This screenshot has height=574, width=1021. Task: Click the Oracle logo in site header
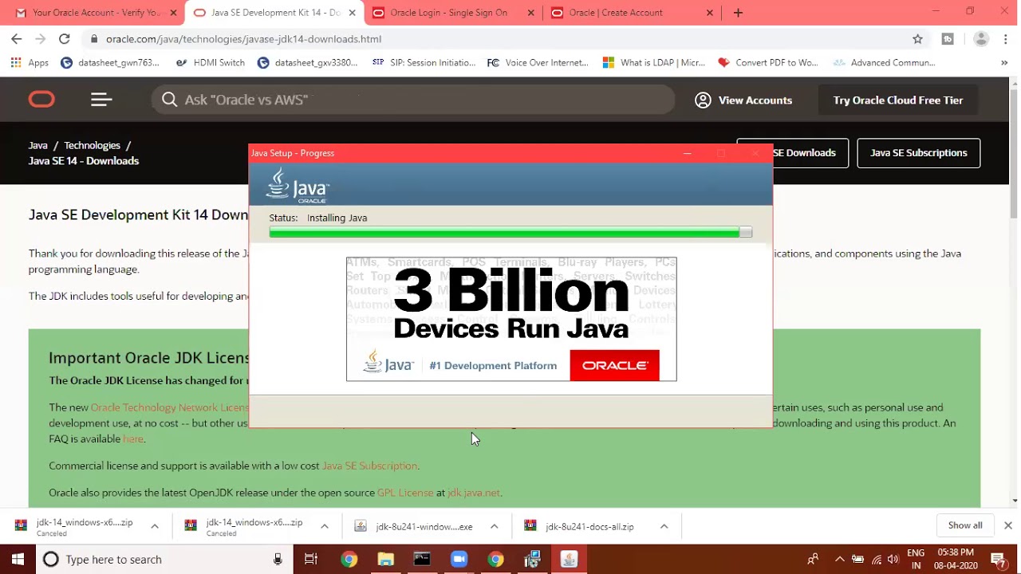pos(41,100)
